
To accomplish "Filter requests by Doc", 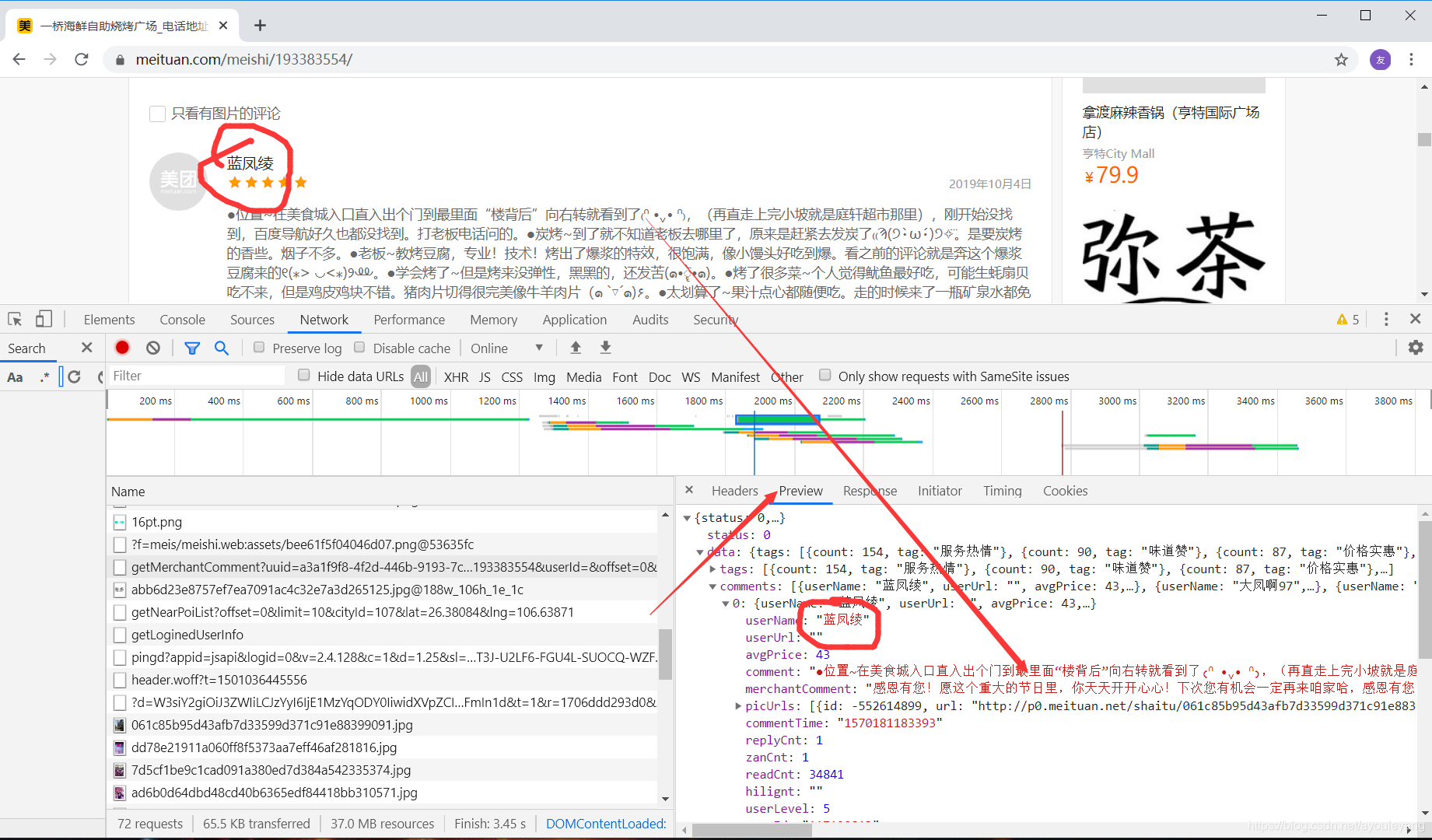I will pos(660,377).
